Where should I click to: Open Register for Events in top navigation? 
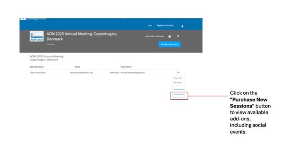tap(165, 26)
